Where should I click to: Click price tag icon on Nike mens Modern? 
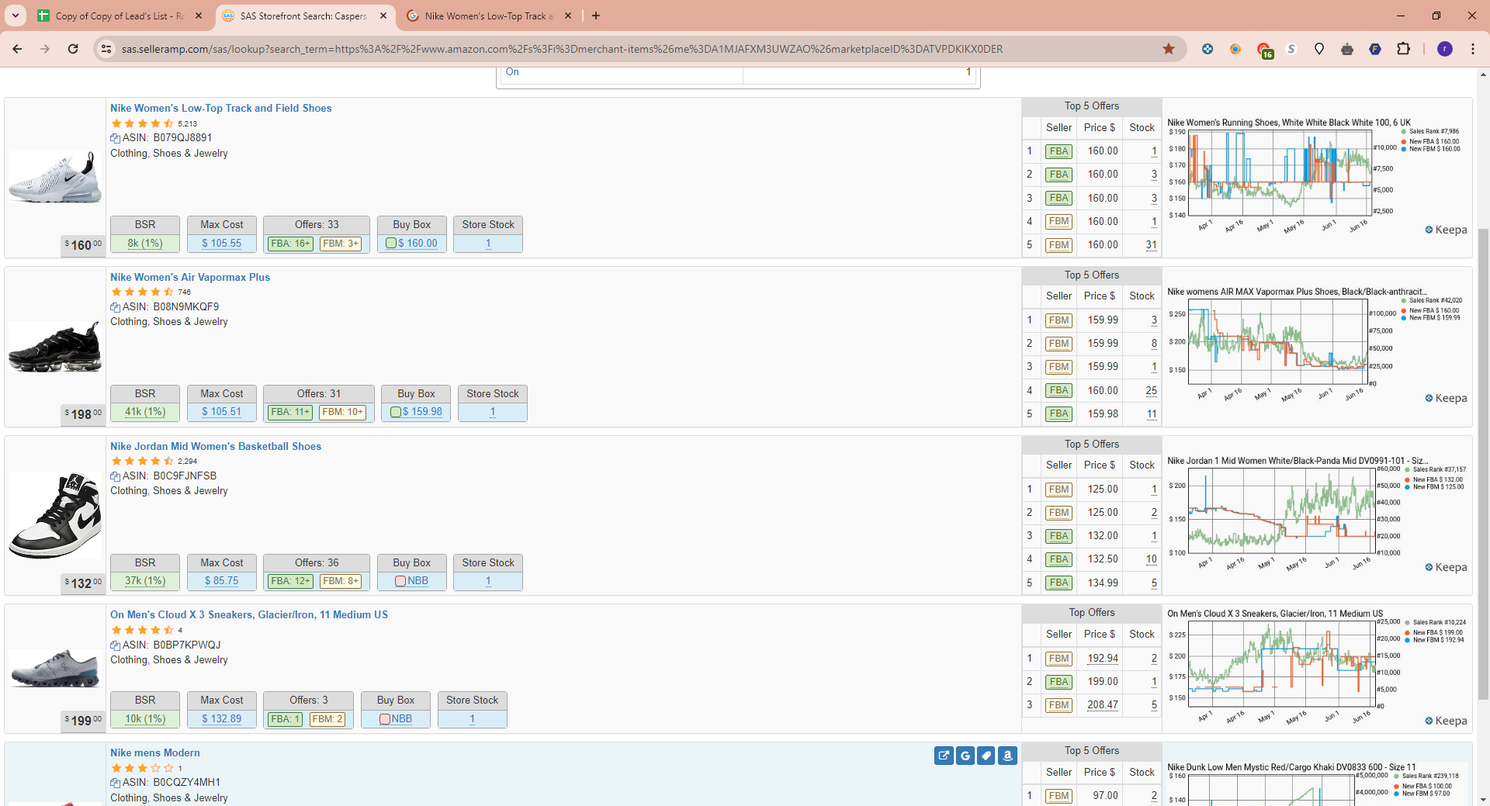[x=986, y=756]
